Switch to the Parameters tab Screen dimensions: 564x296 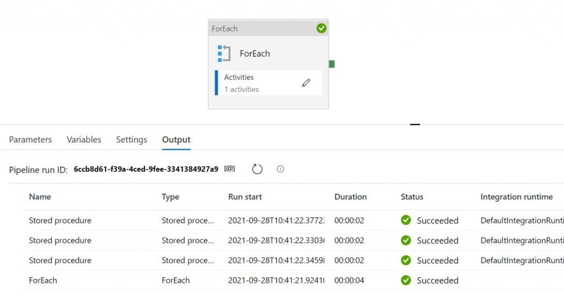(30, 140)
